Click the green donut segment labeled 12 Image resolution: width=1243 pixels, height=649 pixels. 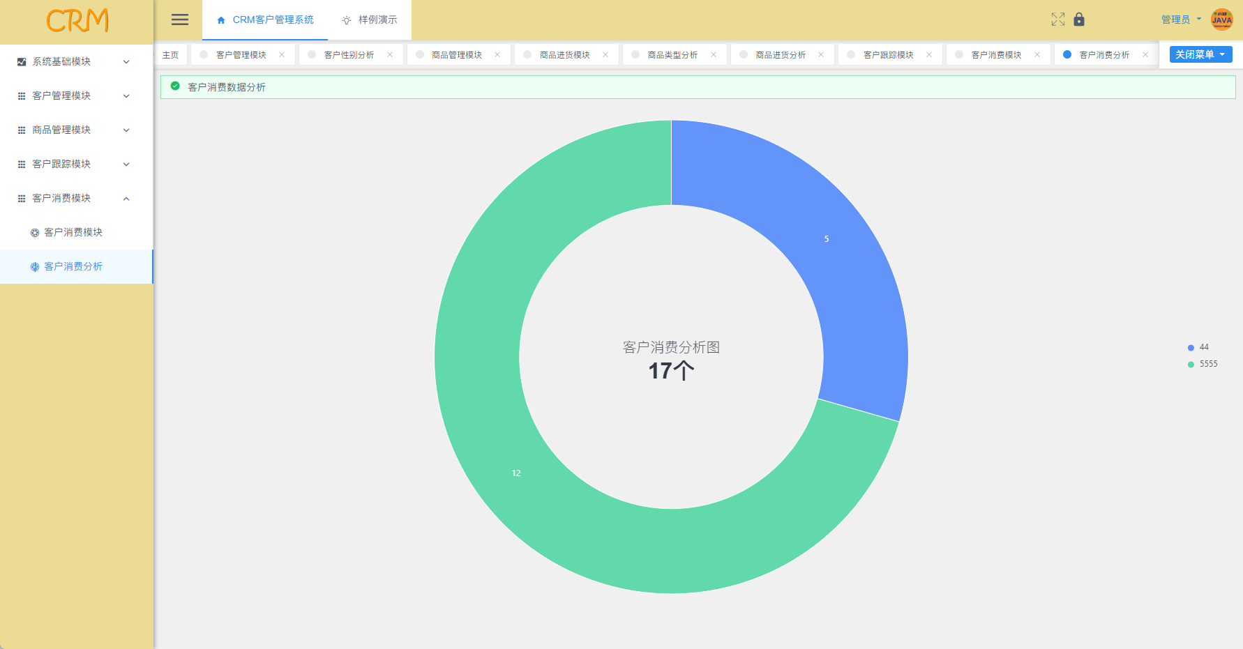point(516,473)
